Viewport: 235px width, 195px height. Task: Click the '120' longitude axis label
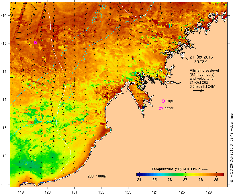(48, 192)
